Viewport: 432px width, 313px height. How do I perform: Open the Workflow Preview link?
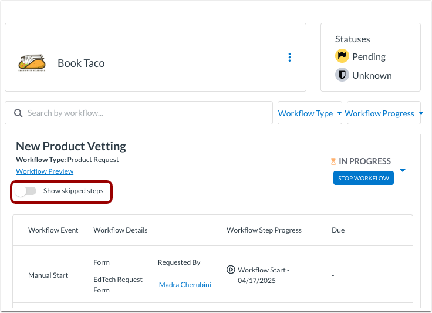coord(45,171)
